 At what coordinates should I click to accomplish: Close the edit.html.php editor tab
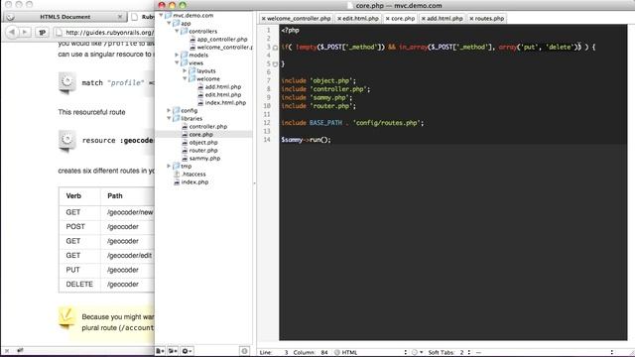pyautogui.click(x=339, y=19)
